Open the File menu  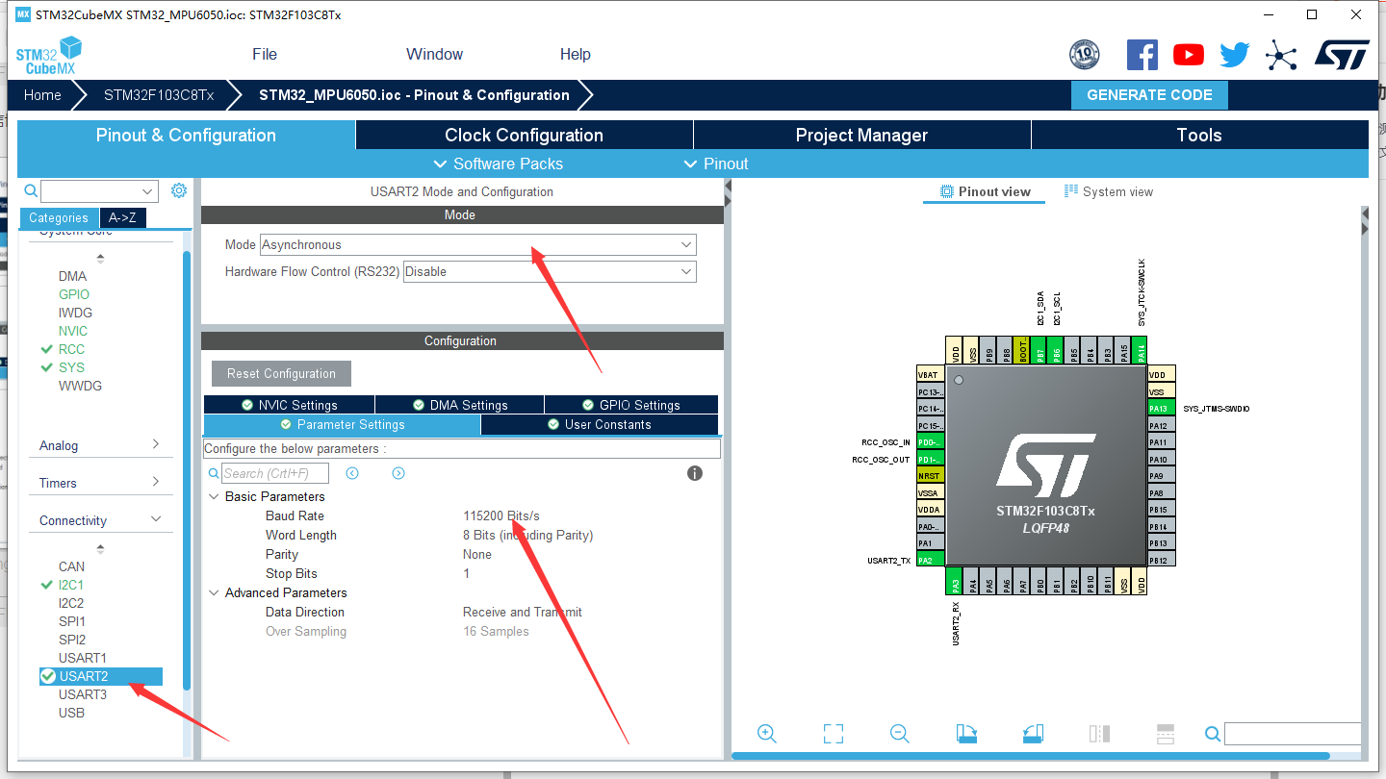pos(265,54)
